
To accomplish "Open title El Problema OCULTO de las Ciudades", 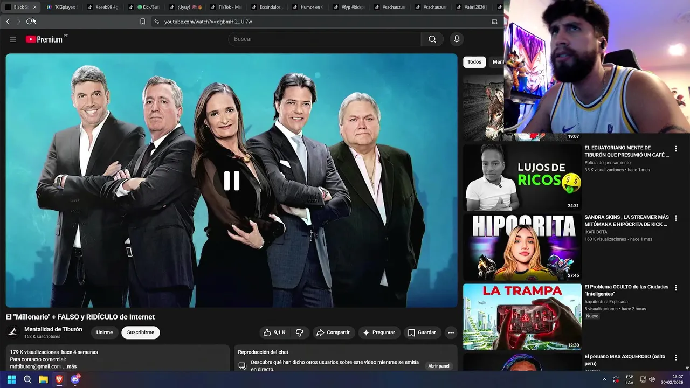I will click(x=627, y=290).
